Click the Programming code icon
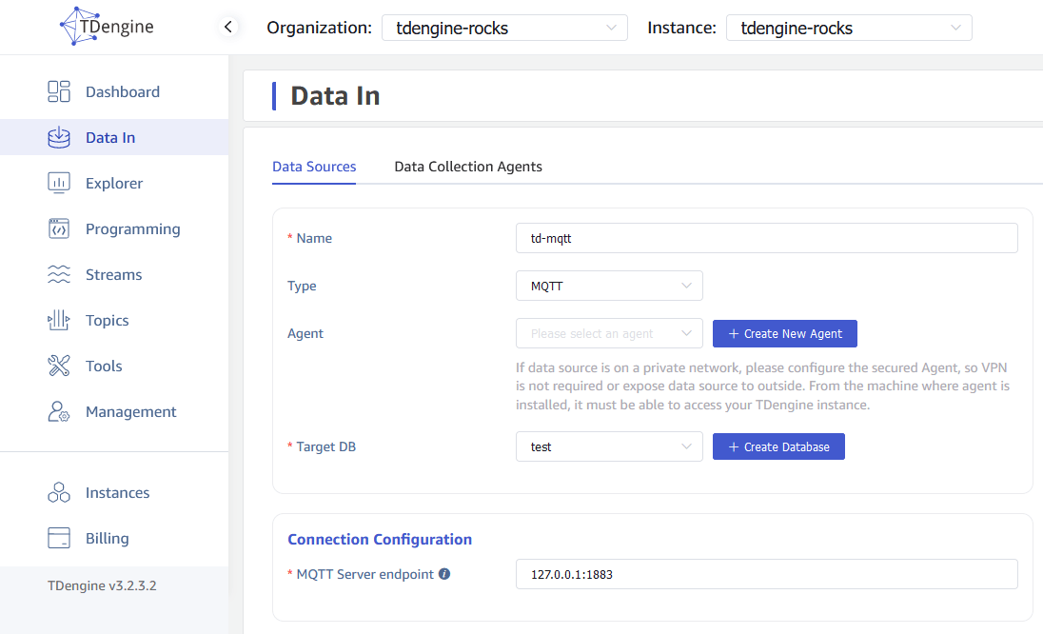This screenshot has width=1043, height=634. [59, 228]
